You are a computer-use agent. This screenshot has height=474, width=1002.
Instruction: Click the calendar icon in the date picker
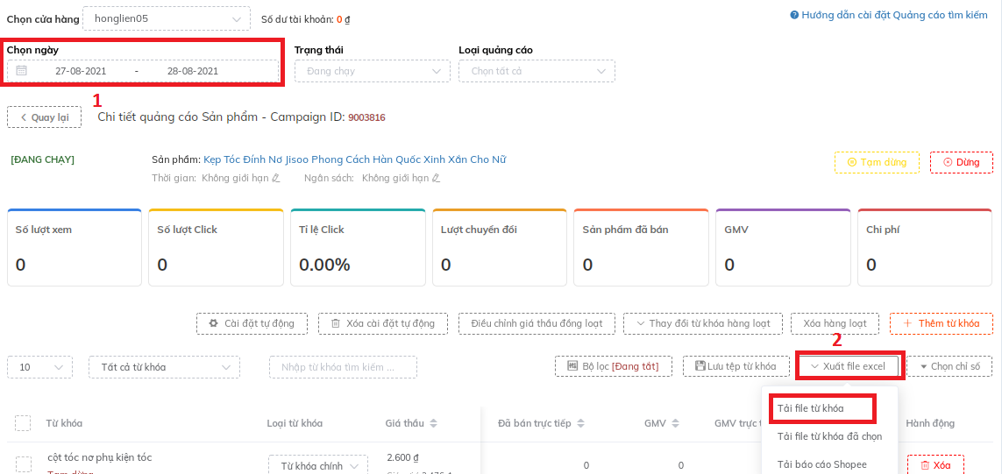pos(22,71)
